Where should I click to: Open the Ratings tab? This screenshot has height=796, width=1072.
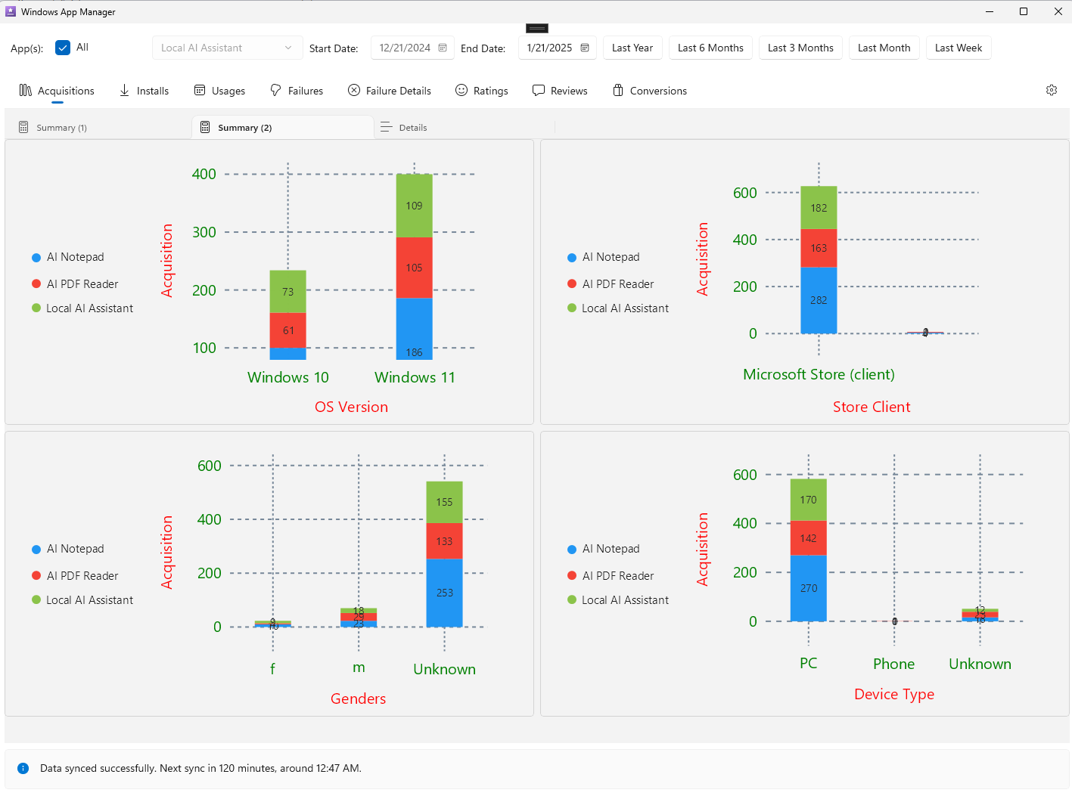pyautogui.click(x=482, y=91)
